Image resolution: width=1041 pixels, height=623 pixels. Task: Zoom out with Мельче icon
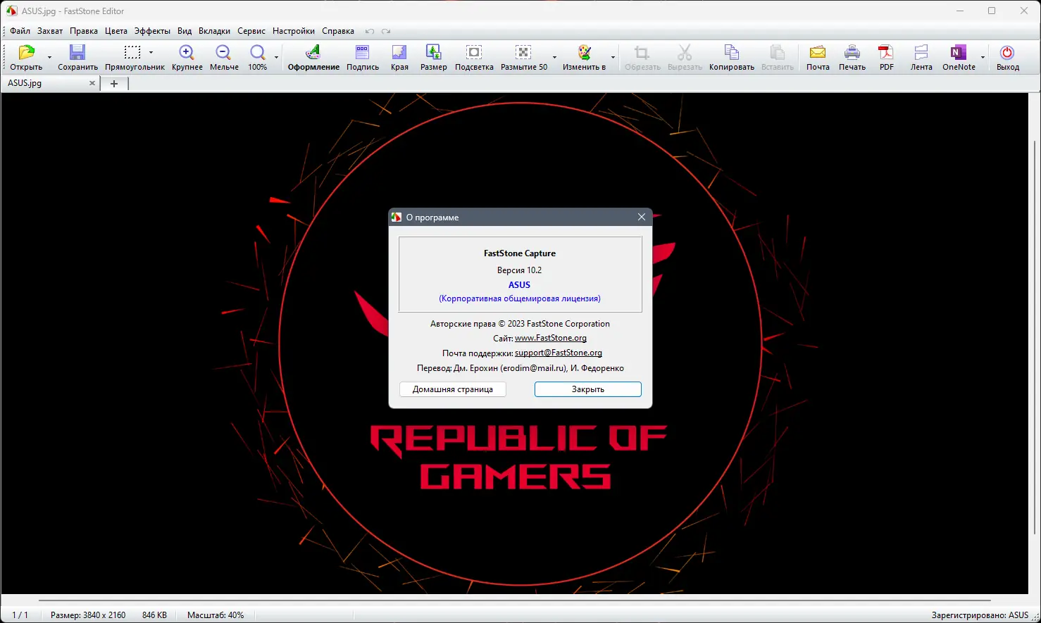pyautogui.click(x=223, y=53)
